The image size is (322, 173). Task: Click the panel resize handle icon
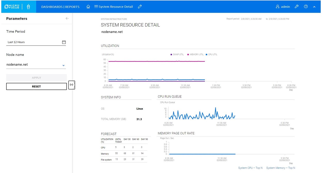pyautogui.click(x=72, y=85)
